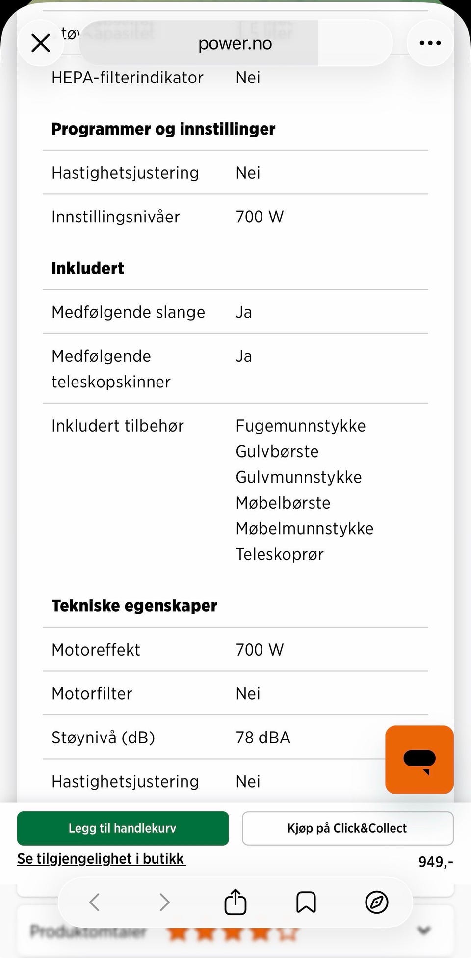Tap the Inkludert section heading

click(88, 268)
